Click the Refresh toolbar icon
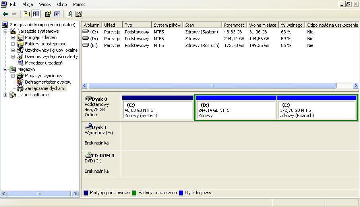Image resolution: width=360 pixels, height=207 pixels. click(69, 14)
